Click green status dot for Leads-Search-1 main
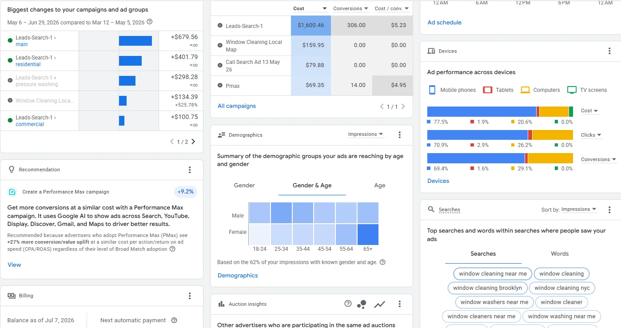 10,41
